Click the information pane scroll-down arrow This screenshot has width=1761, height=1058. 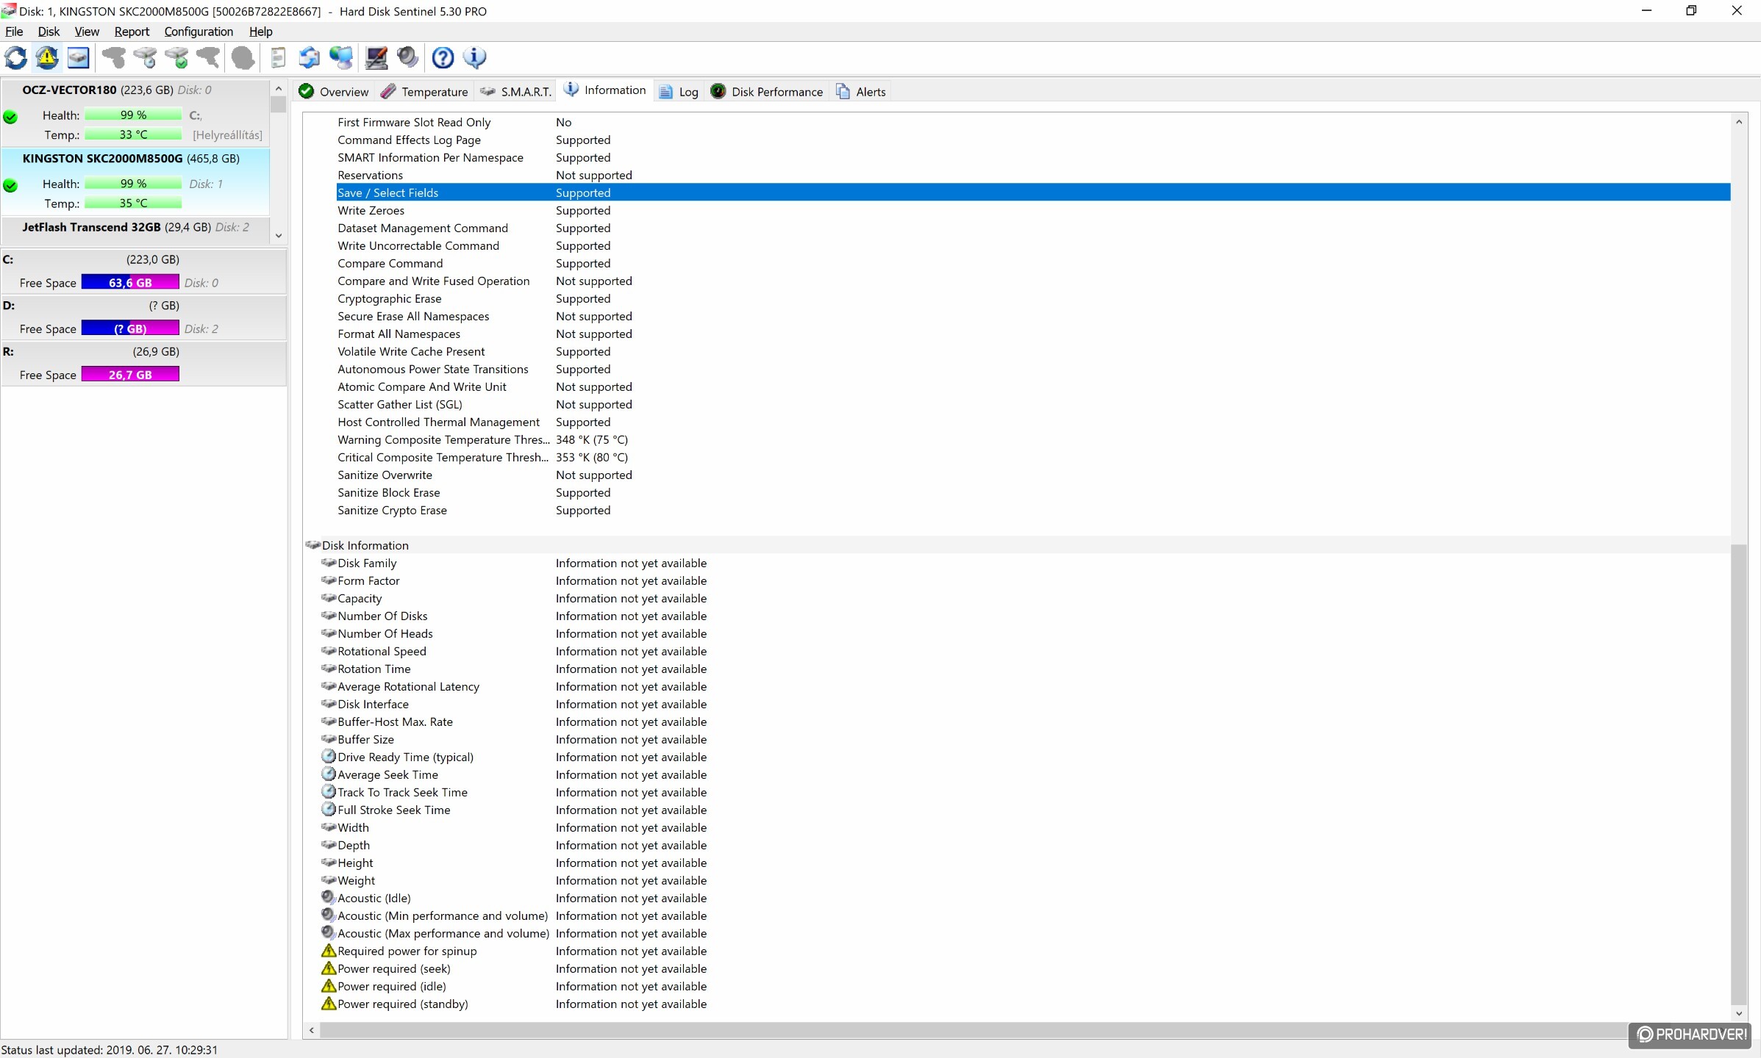click(1738, 1013)
